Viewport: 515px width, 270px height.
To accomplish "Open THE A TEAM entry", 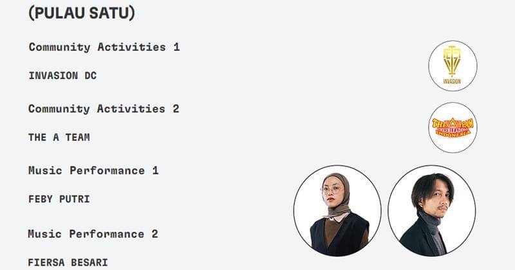I will point(59,137).
